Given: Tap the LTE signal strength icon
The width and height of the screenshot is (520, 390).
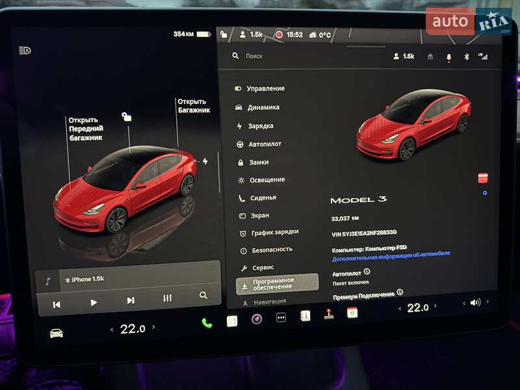Looking at the screenshot, I should 483,57.
